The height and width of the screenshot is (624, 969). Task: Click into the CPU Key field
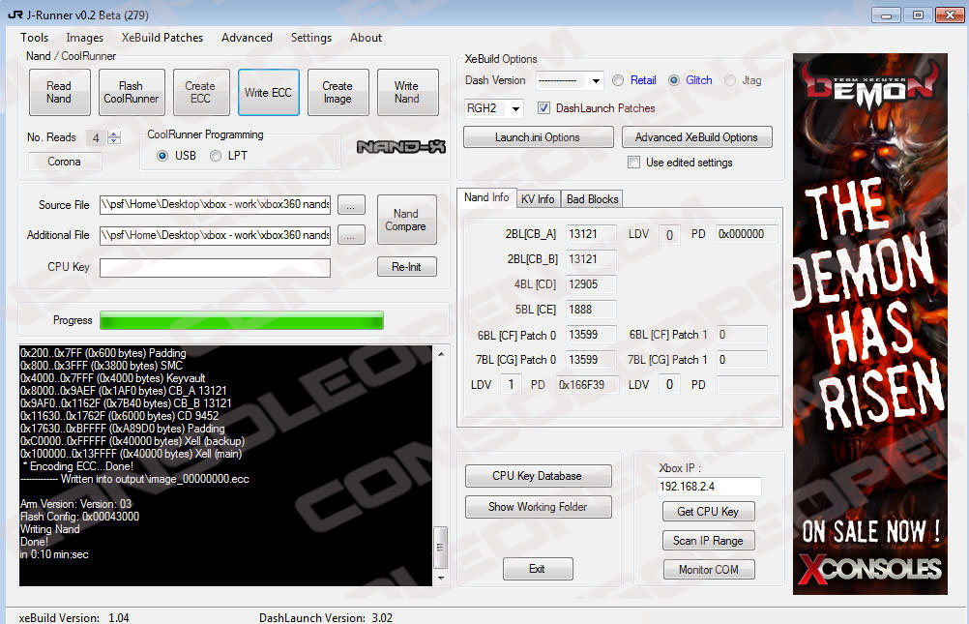coord(215,268)
